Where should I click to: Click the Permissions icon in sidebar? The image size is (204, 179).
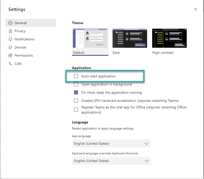click(x=10, y=55)
